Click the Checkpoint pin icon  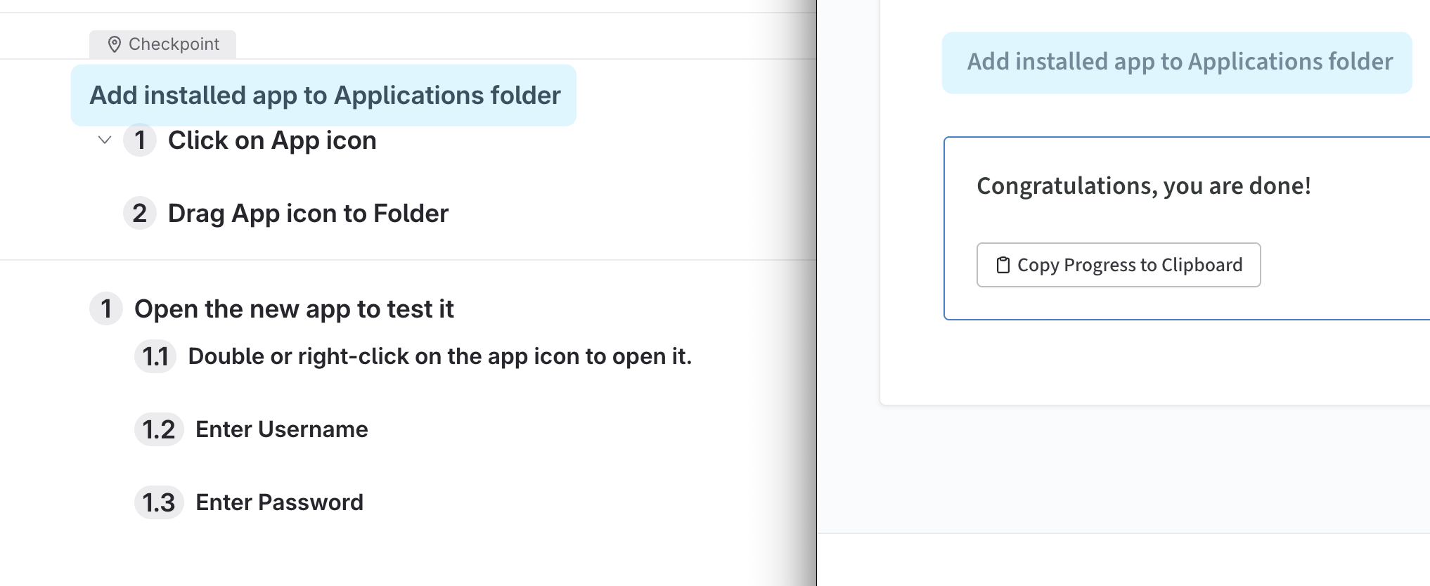pos(115,44)
